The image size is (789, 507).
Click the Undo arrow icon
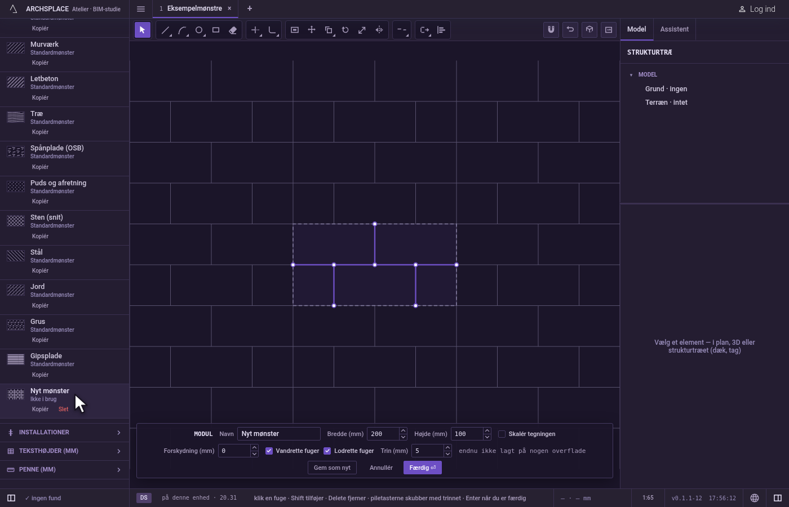pos(570,30)
